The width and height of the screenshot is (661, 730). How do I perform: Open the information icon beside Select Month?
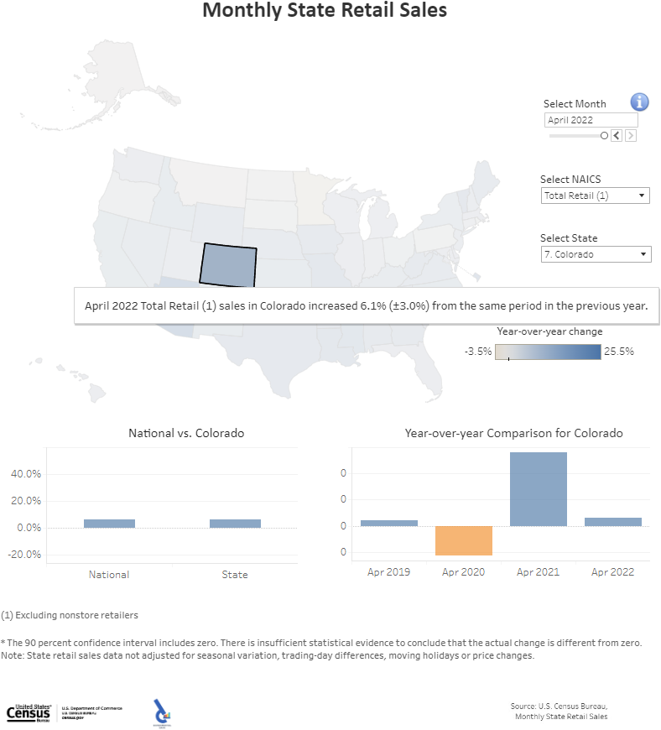click(x=639, y=102)
